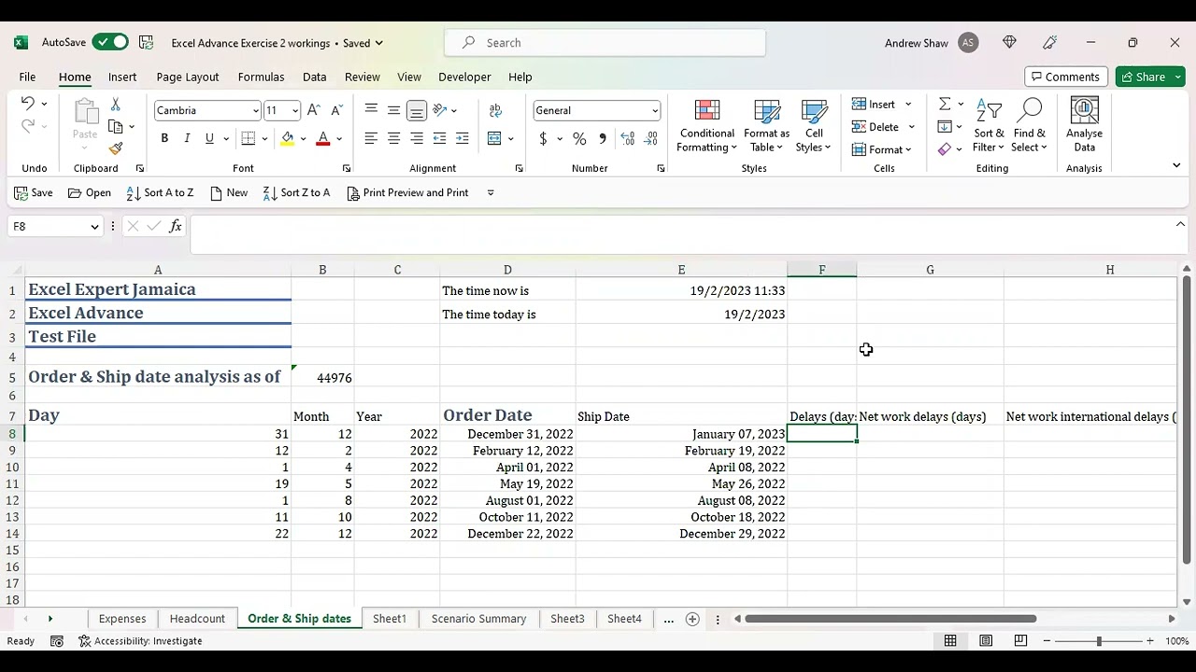This screenshot has height=672, width=1196.
Task: Apply the red font color
Action: [323, 138]
